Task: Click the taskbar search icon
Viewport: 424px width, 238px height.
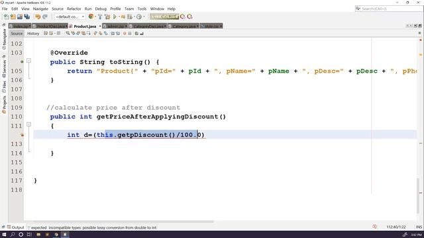Action: (x=13, y=235)
